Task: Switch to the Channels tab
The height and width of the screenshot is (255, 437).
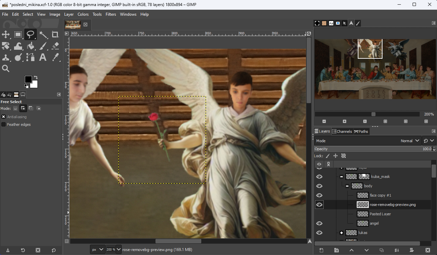Action: coord(342,131)
